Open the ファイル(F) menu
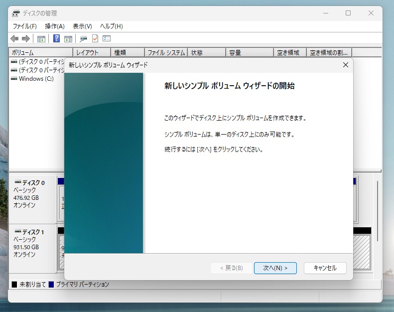The width and height of the screenshot is (394, 312). 24,26
